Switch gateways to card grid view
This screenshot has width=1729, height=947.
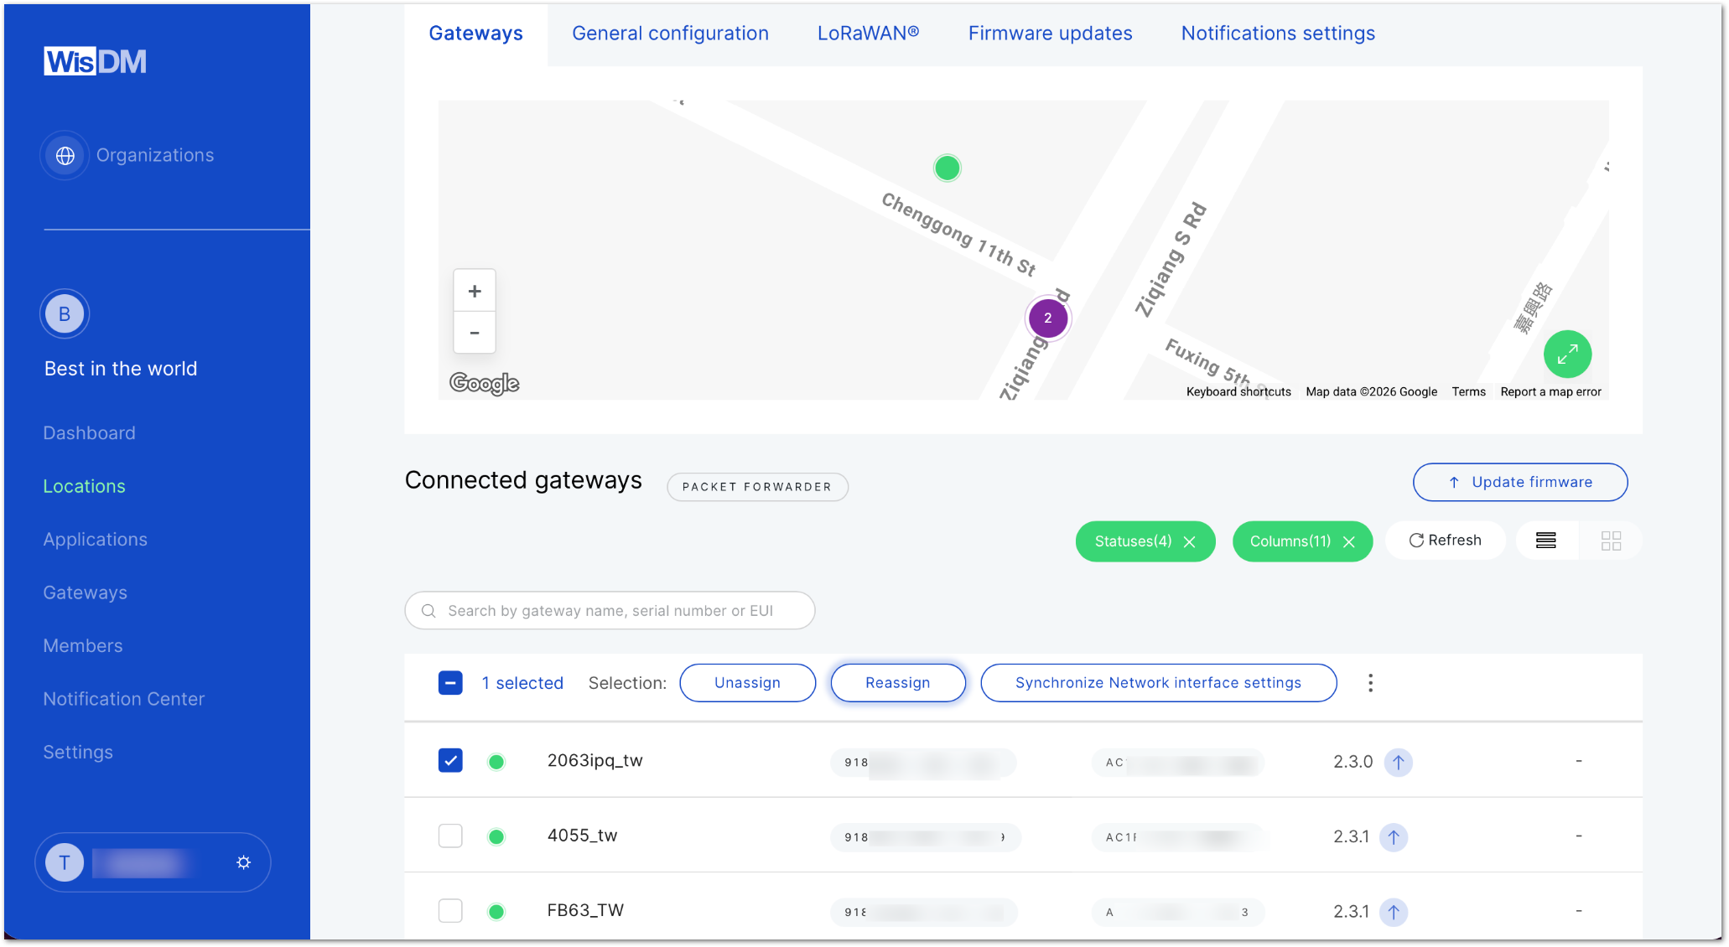pyautogui.click(x=1610, y=541)
